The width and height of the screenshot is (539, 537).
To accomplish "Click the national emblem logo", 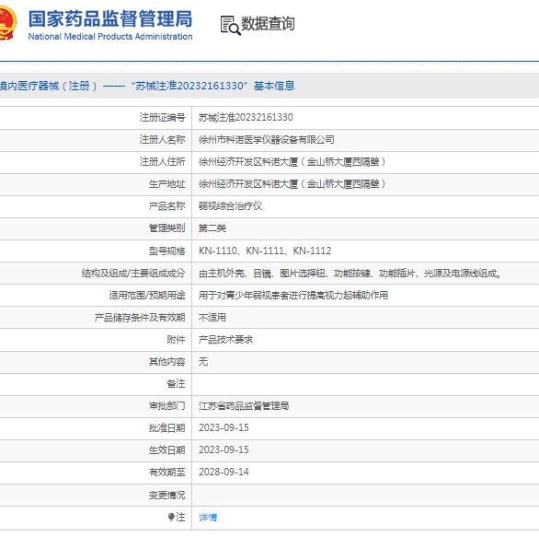I will click(x=7, y=23).
